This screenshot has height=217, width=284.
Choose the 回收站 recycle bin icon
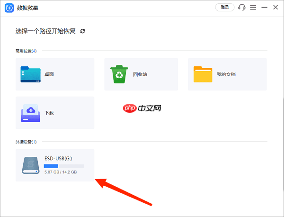pyautogui.click(x=119, y=74)
